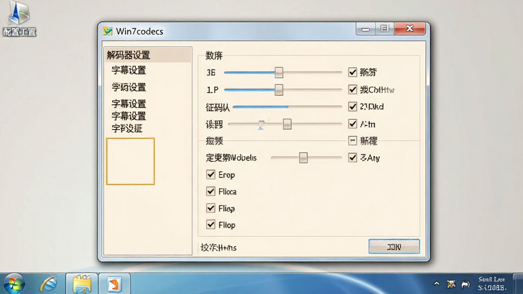Open the Windows Start orb
This screenshot has width=523, height=294.
pyautogui.click(x=14, y=284)
